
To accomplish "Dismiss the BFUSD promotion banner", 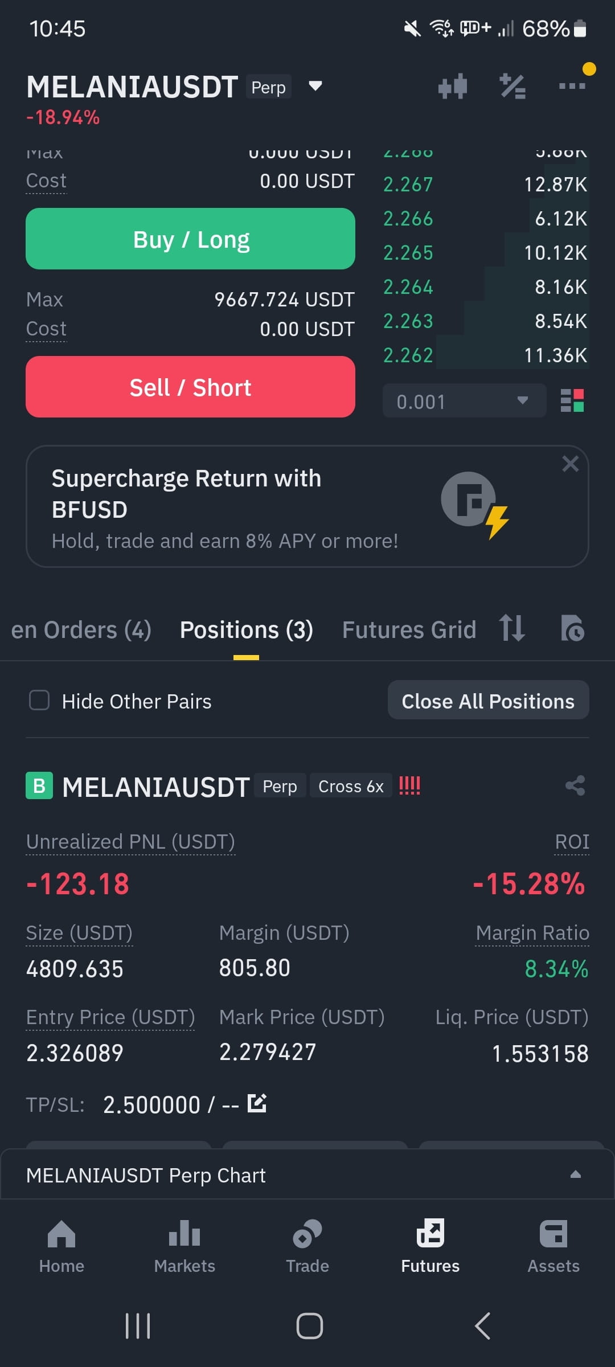I will point(570,464).
